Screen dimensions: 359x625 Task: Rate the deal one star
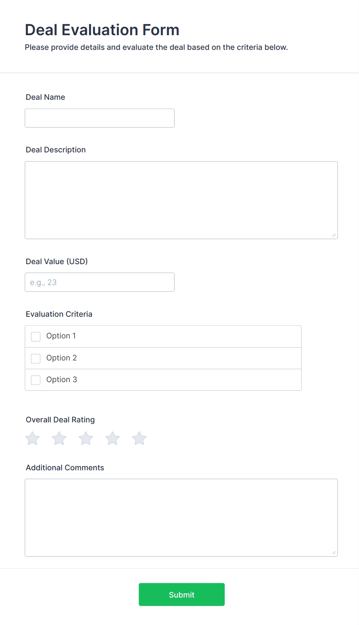pos(32,439)
